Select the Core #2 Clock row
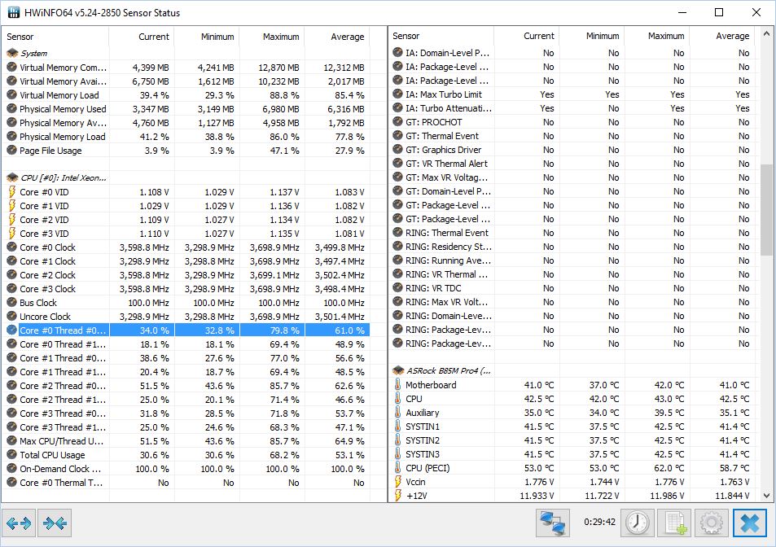Screen dimensions: 776x547 point(186,275)
